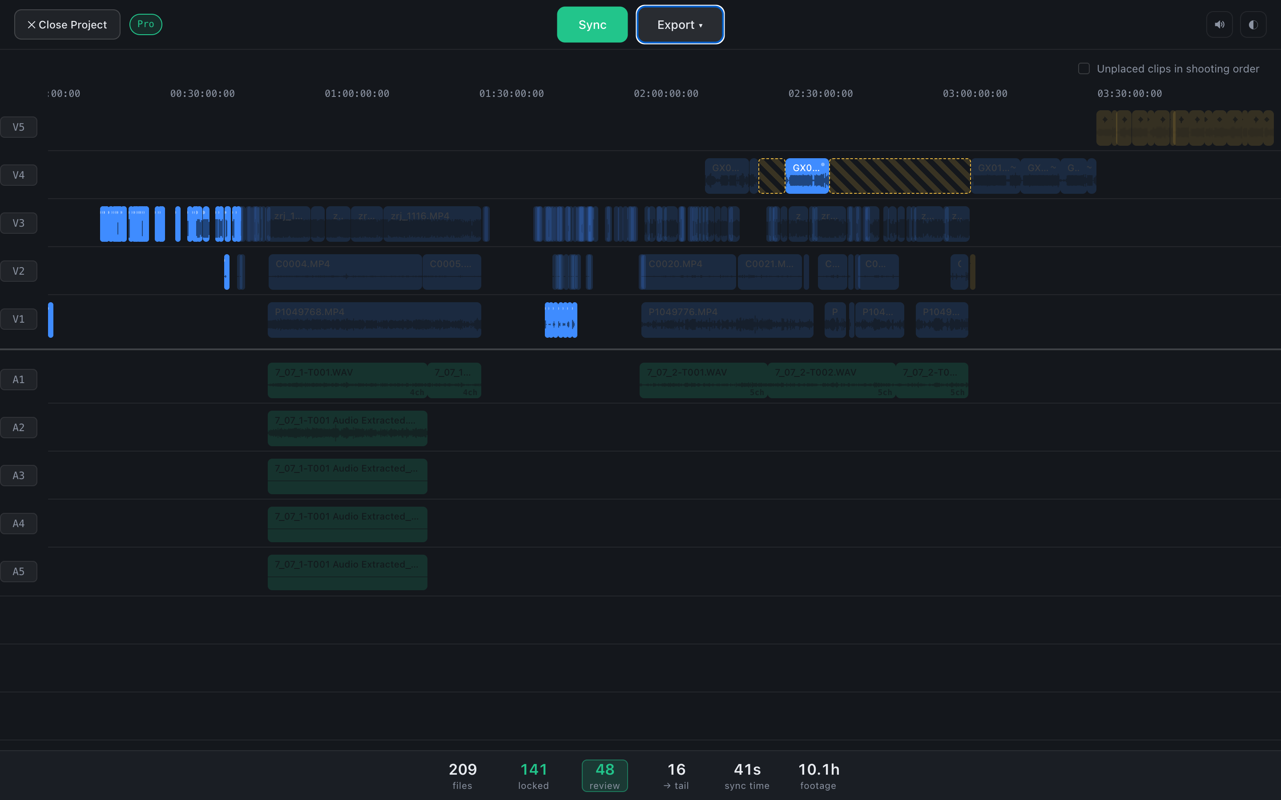This screenshot has width=1281, height=800.
Task: Select clip P1049776.MP4 on V1
Action: (727, 320)
